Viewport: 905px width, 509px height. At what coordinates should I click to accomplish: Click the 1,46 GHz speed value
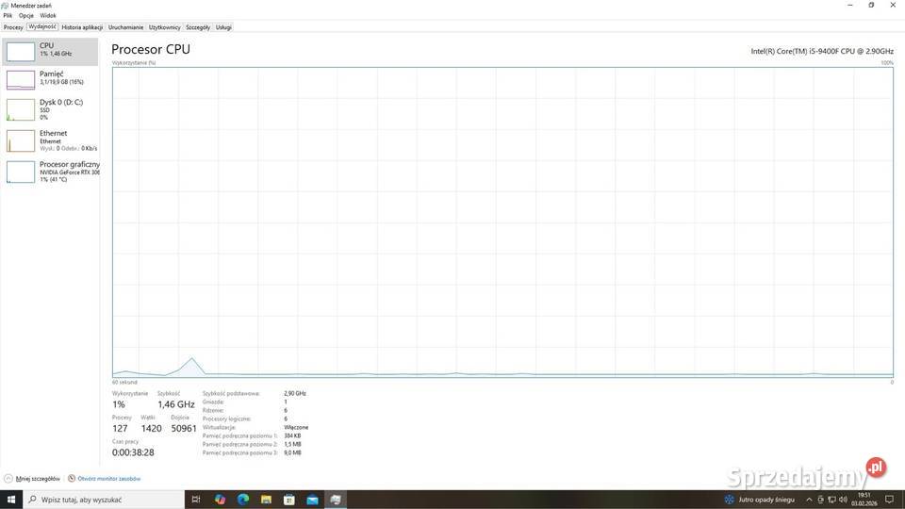[176, 404]
